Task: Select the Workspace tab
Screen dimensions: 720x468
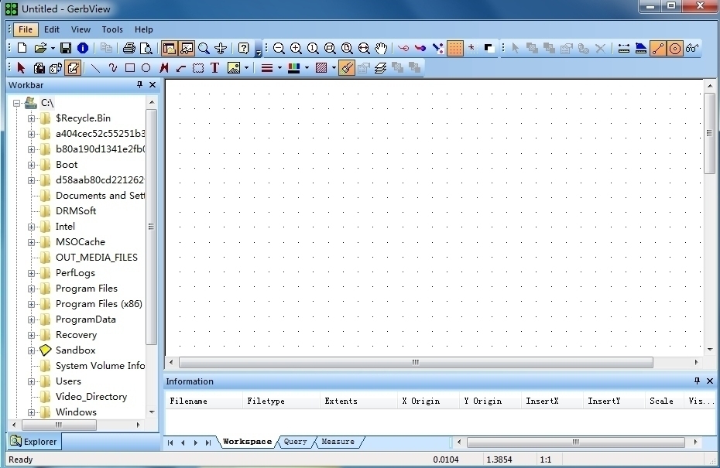Action: [x=247, y=442]
